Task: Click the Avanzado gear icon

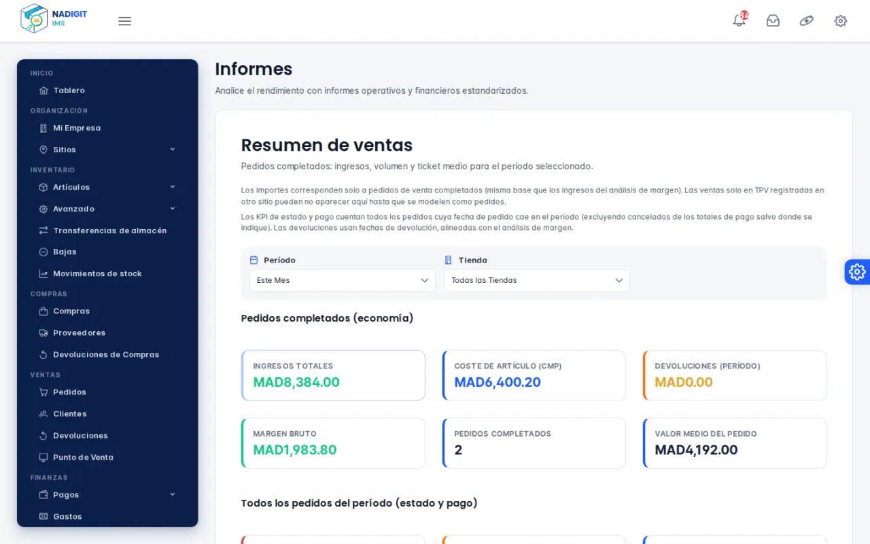Action: pyautogui.click(x=43, y=209)
